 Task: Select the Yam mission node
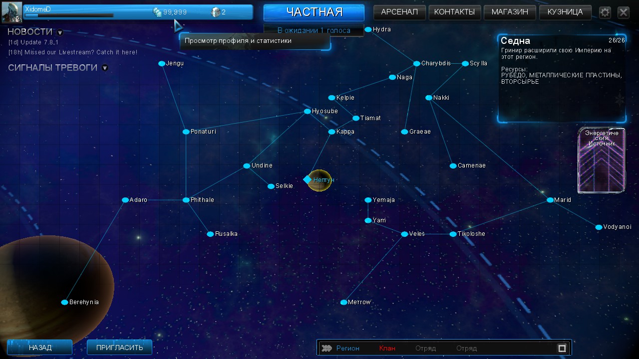pos(368,220)
